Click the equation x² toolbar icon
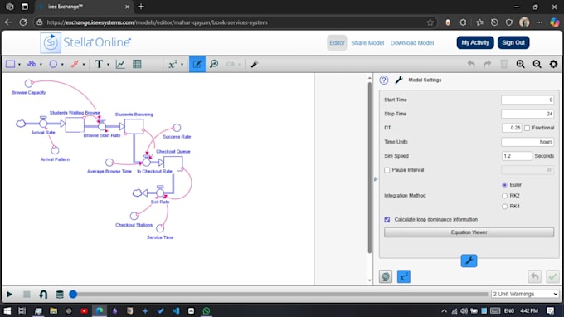Image resolution: width=564 pixels, height=317 pixels. pyautogui.click(x=173, y=64)
